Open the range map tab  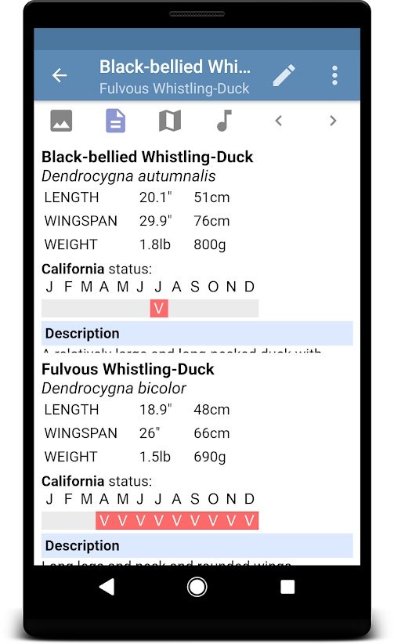point(170,121)
